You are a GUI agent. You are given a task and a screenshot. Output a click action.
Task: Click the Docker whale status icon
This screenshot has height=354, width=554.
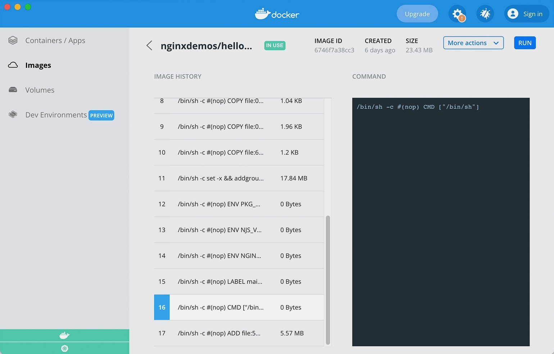click(64, 335)
